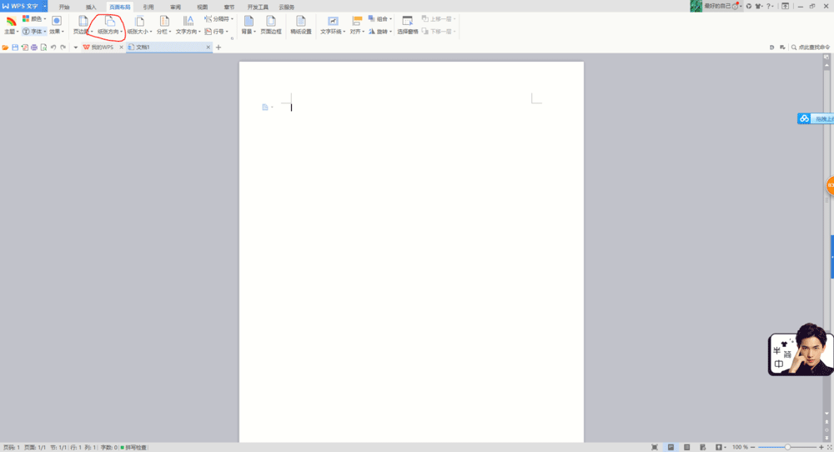834x452 pixels.
Task: Toggle 拼写检查 spell check in status bar
Action: click(x=138, y=447)
